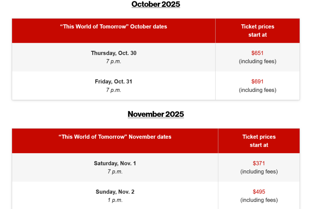The image size is (327, 209).
Task: Click the "This World of Tomorrow" October dates header
Action: [114, 27]
